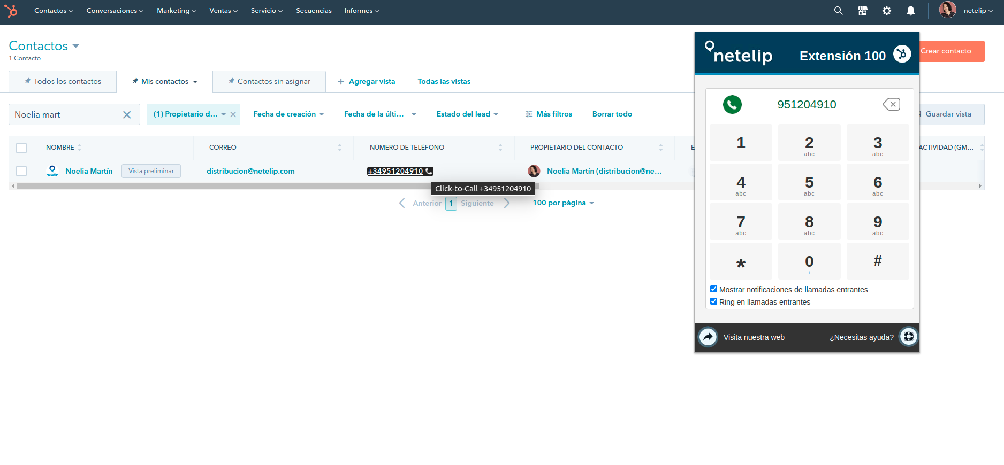This screenshot has height=465, width=1004.
Task: Click the plus icon for Agregar vista
Action: tap(340, 82)
